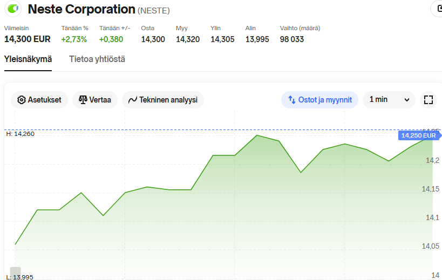The image size is (442, 280).
Task: Click the 14,250 EUR price label on chart
Action: [418, 135]
